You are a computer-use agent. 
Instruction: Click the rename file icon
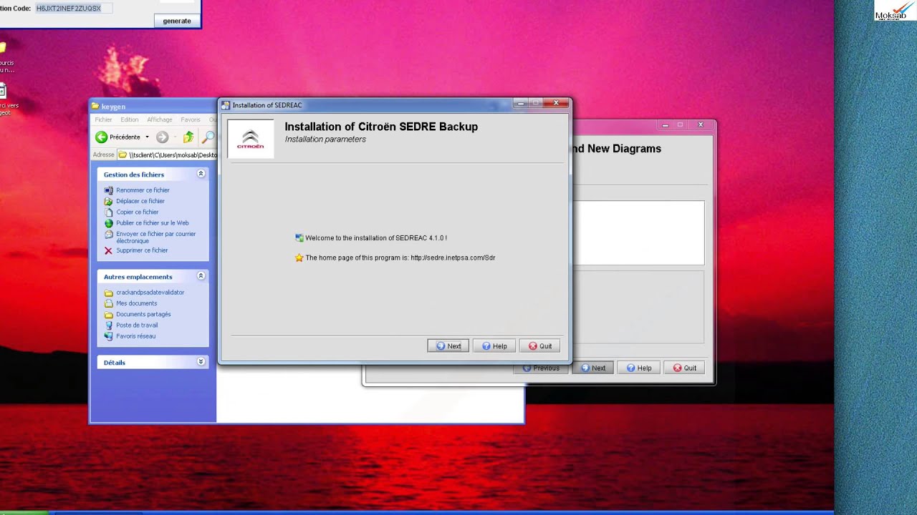[x=109, y=190]
